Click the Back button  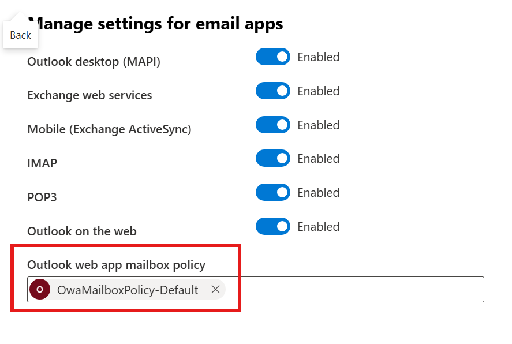point(20,35)
